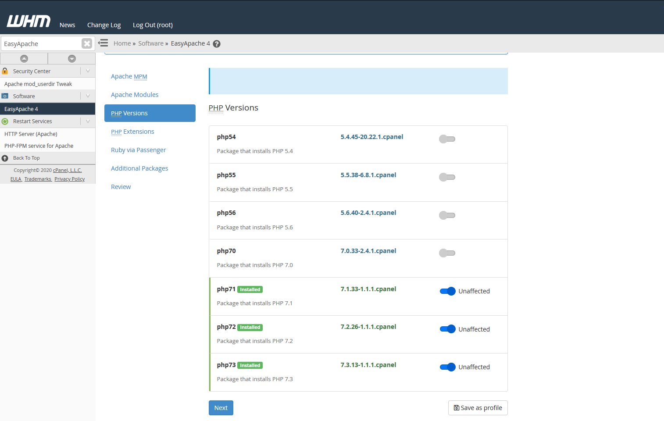Click php73 version 7.3.13-1.1.1.cpanel
The width and height of the screenshot is (664, 421).
coord(368,365)
